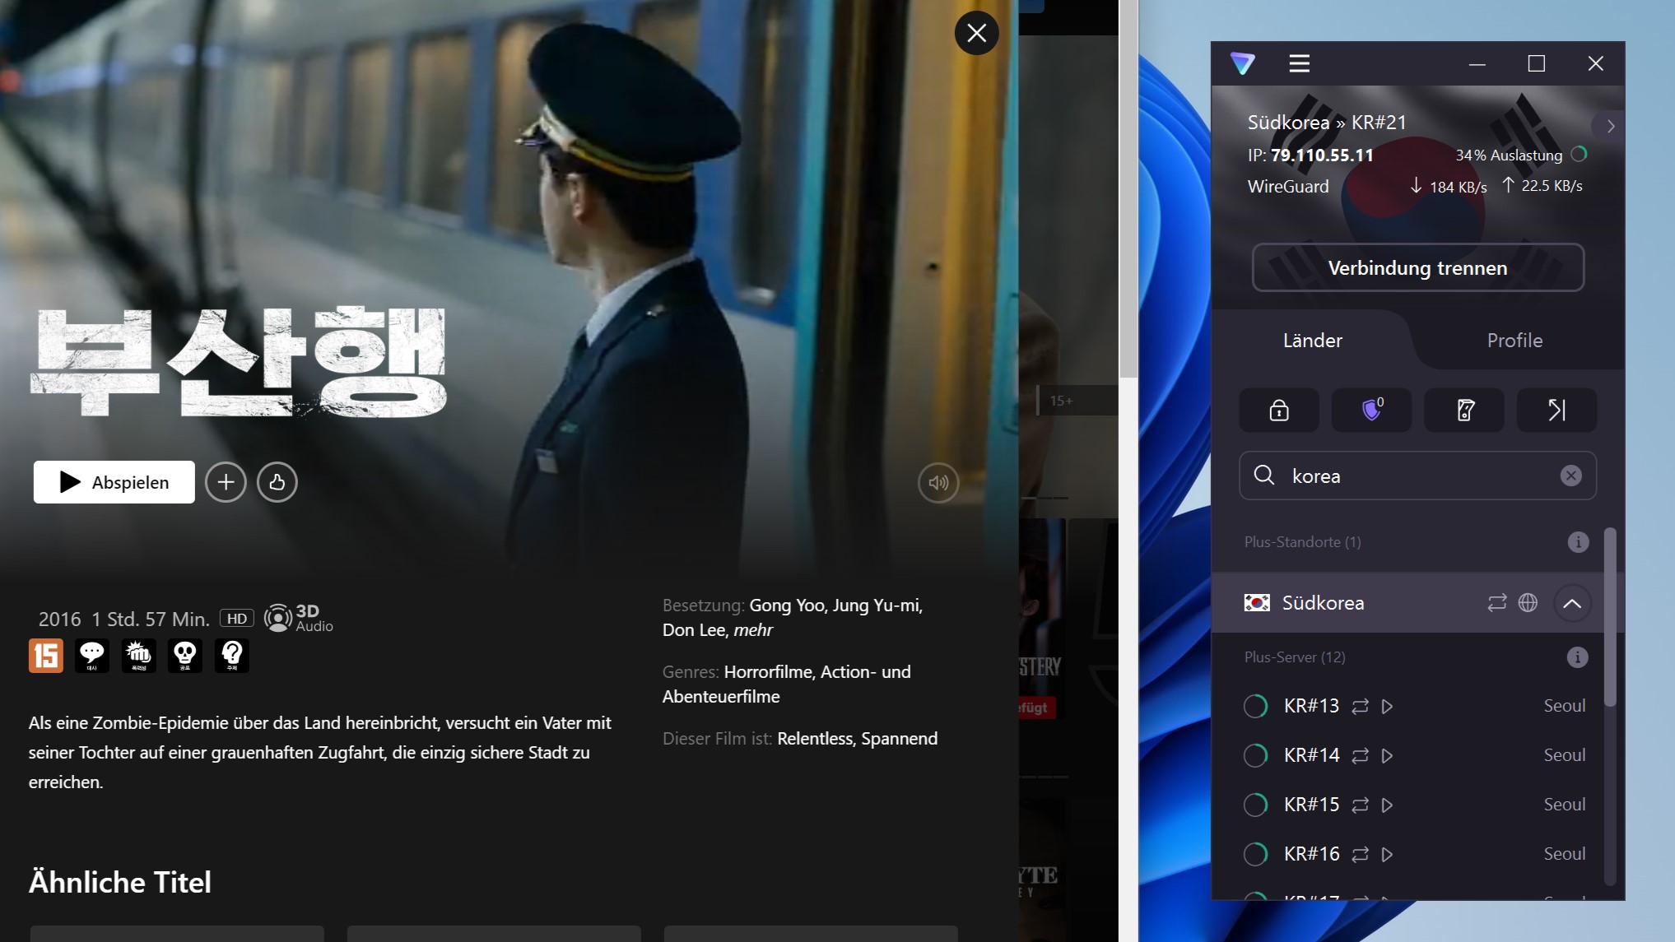Click the Netshield ad-blocker icon in VPN

point(1371,410)
